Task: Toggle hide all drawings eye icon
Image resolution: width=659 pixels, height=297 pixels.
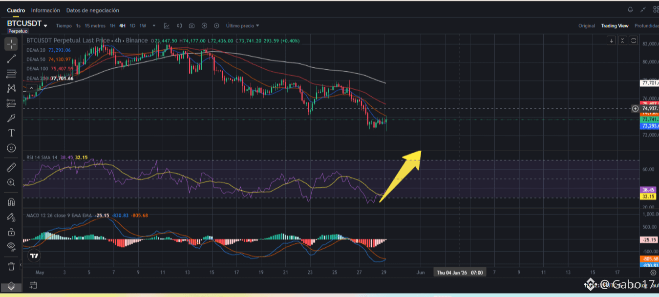Action: tap(11, 246)
